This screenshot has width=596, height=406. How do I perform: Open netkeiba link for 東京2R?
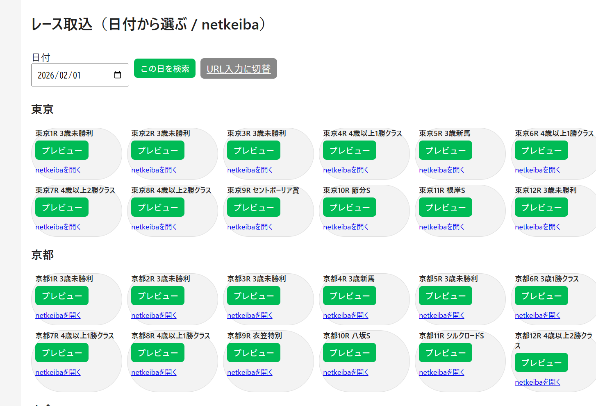pos(154,170)
